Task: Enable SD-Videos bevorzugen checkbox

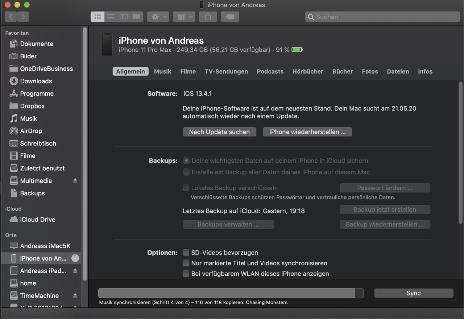Action: pos(186,252)
